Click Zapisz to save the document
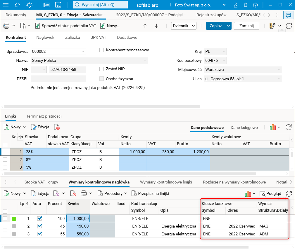 tap(216, 26)
